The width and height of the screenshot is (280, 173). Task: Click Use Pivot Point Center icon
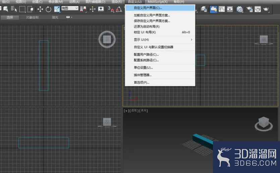click(x=83, y=9)
